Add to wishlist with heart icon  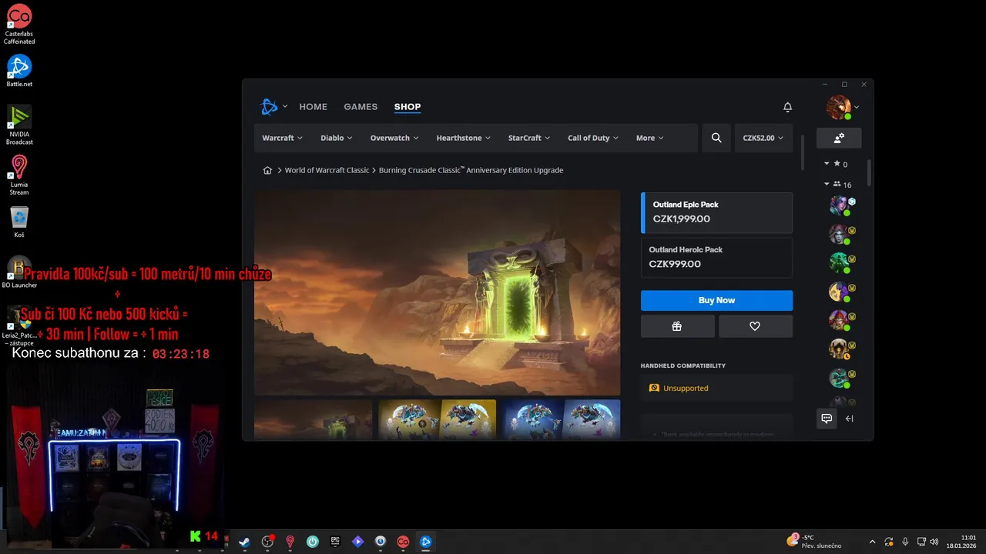(x=755, y=326)
